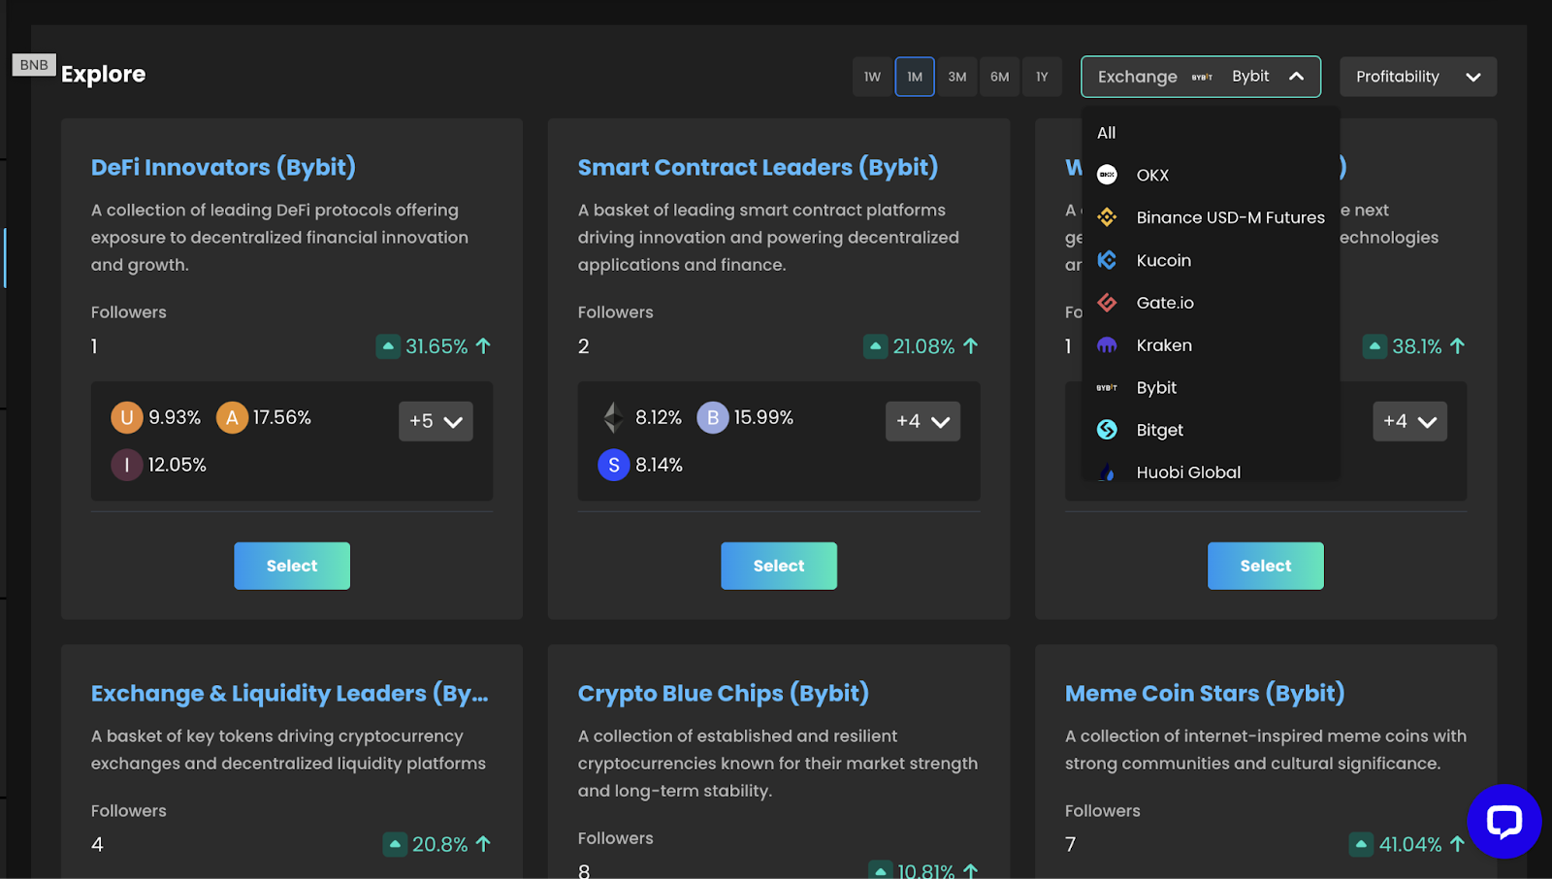Screen dimensions: 1552x879
Task: Choose Bybit from the exchange list
Action: (x=1211, y=387)
